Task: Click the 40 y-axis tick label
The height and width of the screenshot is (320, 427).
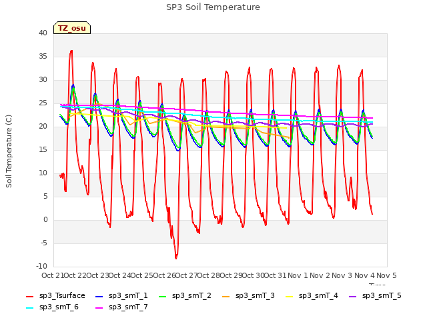Action: [x=43, y=33]
